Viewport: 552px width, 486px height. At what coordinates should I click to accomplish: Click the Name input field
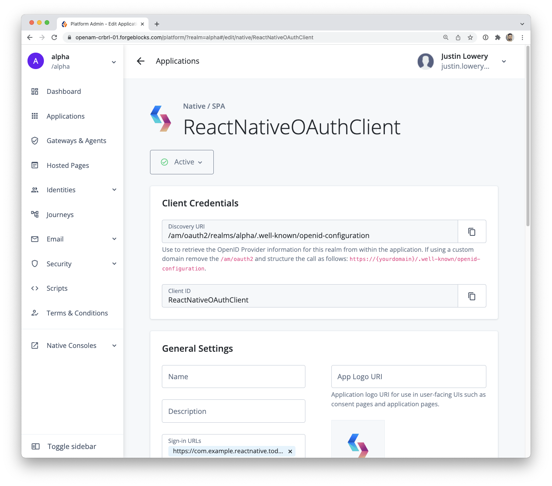click(x=234, y=377)
